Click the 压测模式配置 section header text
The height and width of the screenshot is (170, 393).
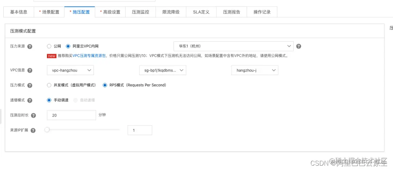click(x=23, y=31)
